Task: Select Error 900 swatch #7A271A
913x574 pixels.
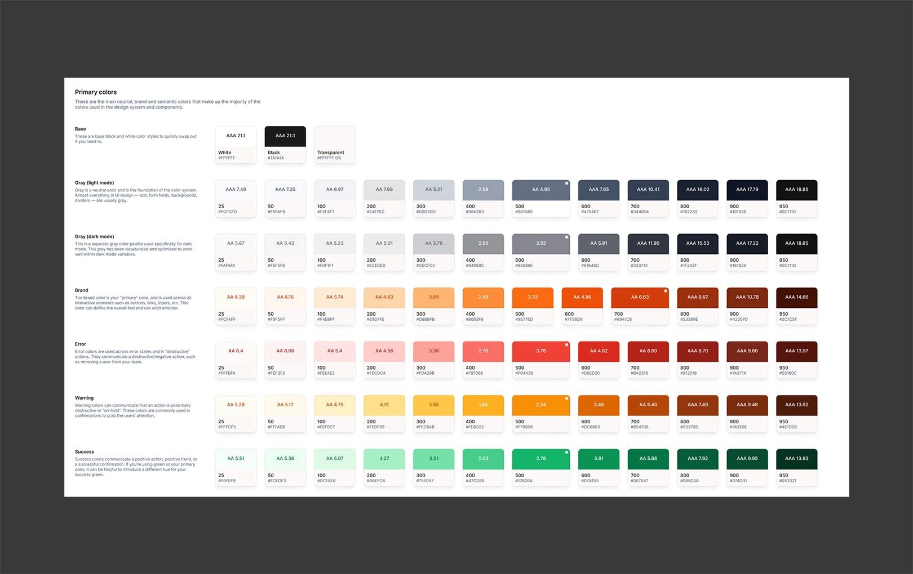Action: (x=747, y=360)
